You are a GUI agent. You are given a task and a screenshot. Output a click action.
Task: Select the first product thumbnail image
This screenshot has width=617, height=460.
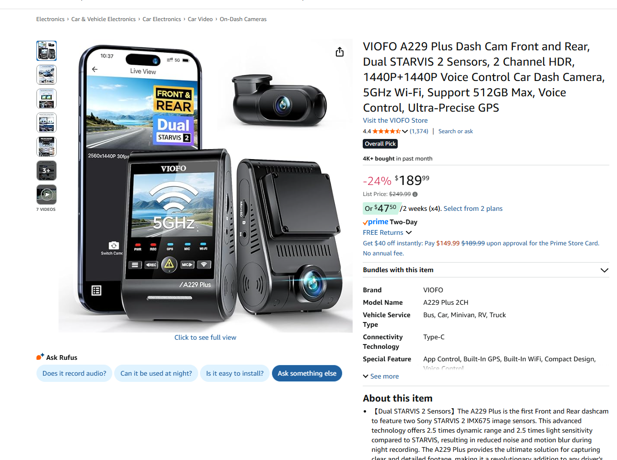point(47,51)
